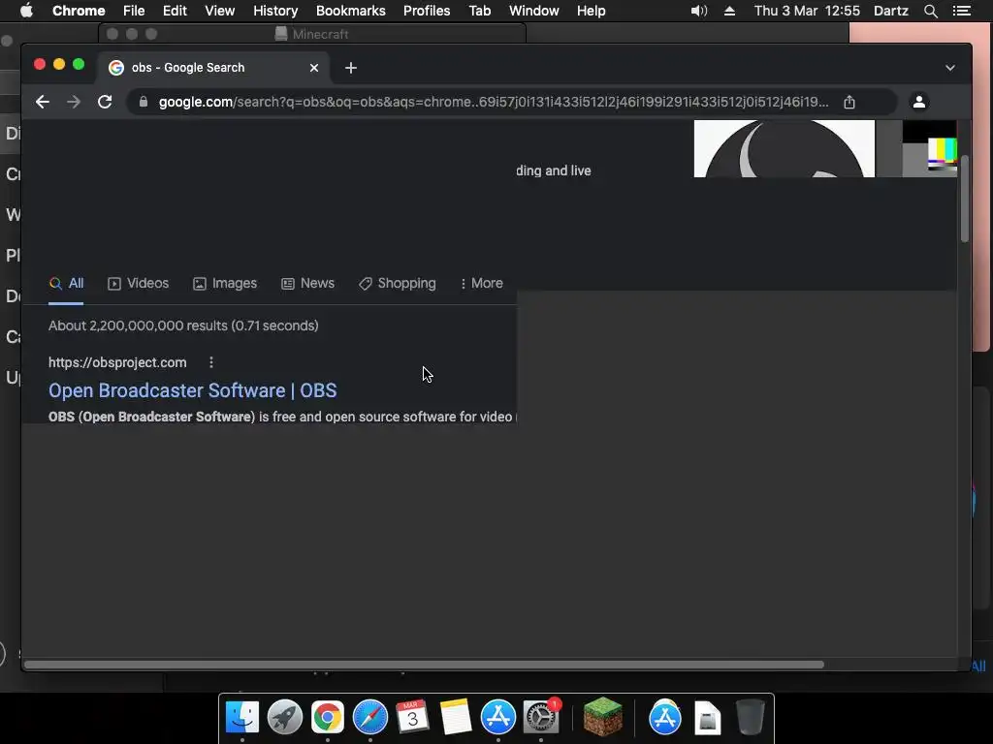The height and width of the screenshot is (744, 993).
Task: Open the Control Center list icon
Action: click(962, 11)
